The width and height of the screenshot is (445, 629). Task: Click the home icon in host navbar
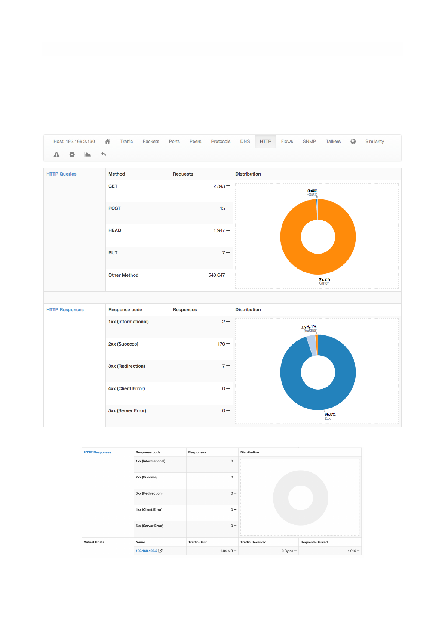(x=107, y=142)
